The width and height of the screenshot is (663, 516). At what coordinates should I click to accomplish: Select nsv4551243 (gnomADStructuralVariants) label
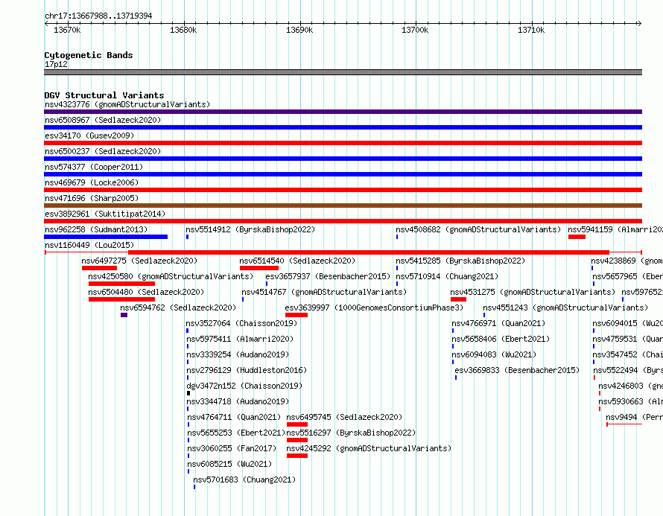click(565, 308)
